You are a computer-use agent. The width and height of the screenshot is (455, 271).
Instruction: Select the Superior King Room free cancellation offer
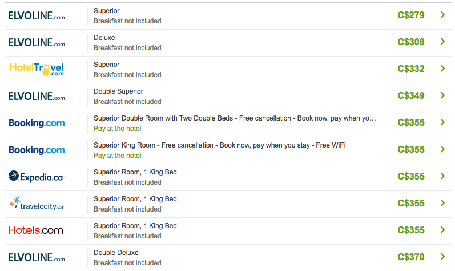[x=219, y=145]
